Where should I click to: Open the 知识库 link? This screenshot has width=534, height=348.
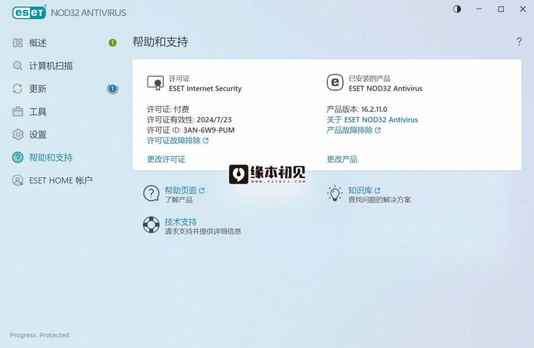pos(360,191)
